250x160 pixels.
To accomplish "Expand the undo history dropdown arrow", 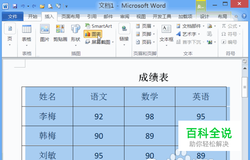I will tap(28, 7).
